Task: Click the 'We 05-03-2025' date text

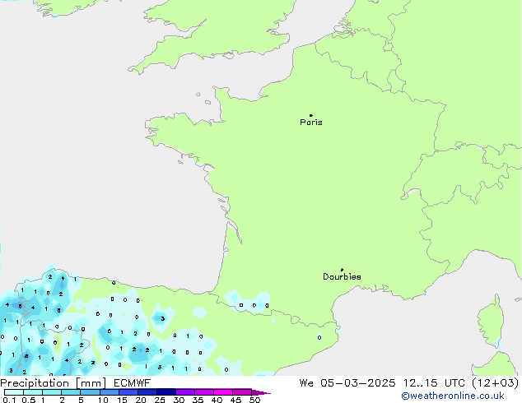Action: pos(347,383)
